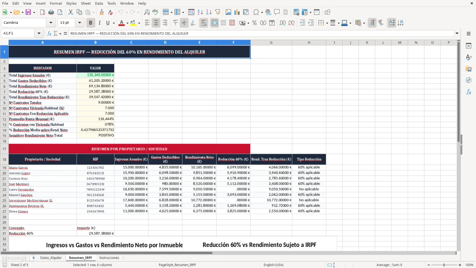The height and width of the screenshot is (268, 476).
Task: Toggle Wrap Text
Action: [x=203, y=23]
